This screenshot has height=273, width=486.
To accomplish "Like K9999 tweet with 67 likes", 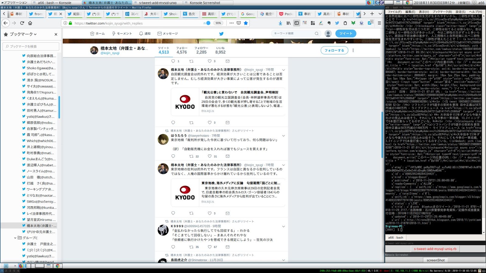I will pyautogui.click(x=210, y=247).
